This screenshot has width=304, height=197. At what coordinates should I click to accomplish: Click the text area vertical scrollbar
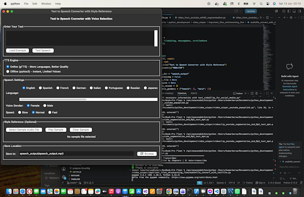[x=156, y=38]
